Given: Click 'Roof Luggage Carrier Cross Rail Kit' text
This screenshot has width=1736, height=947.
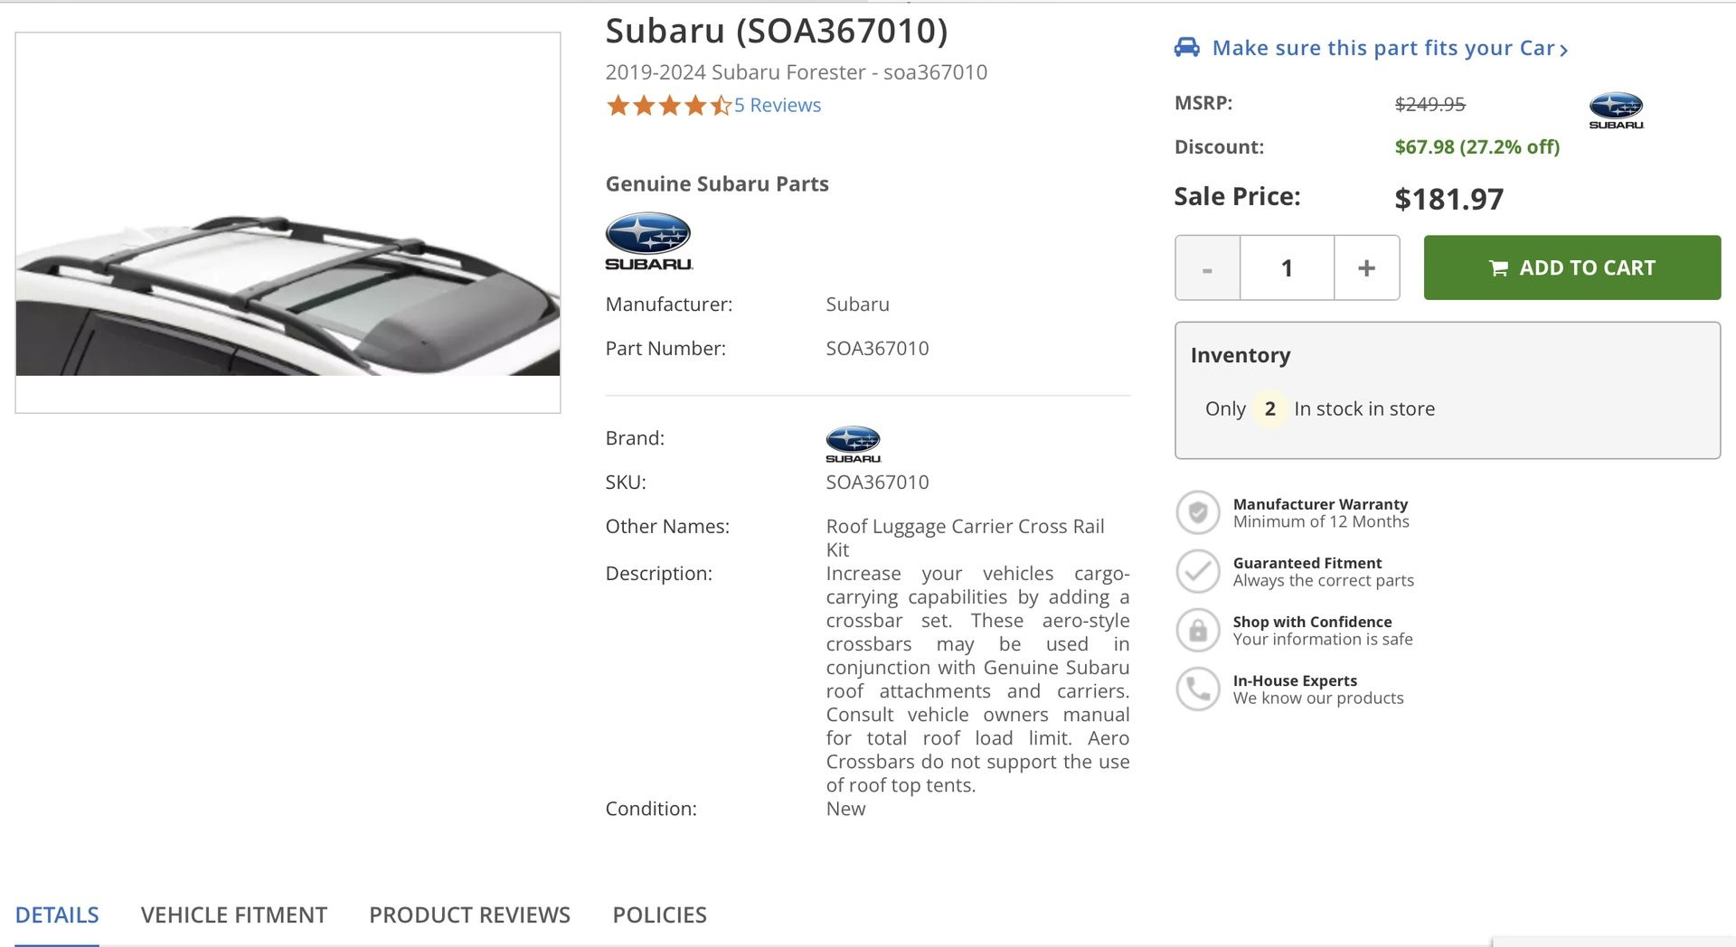Looking at the screenshot, I should 965,538.
